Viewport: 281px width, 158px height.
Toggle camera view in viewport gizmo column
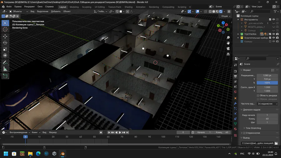(228, 48)
